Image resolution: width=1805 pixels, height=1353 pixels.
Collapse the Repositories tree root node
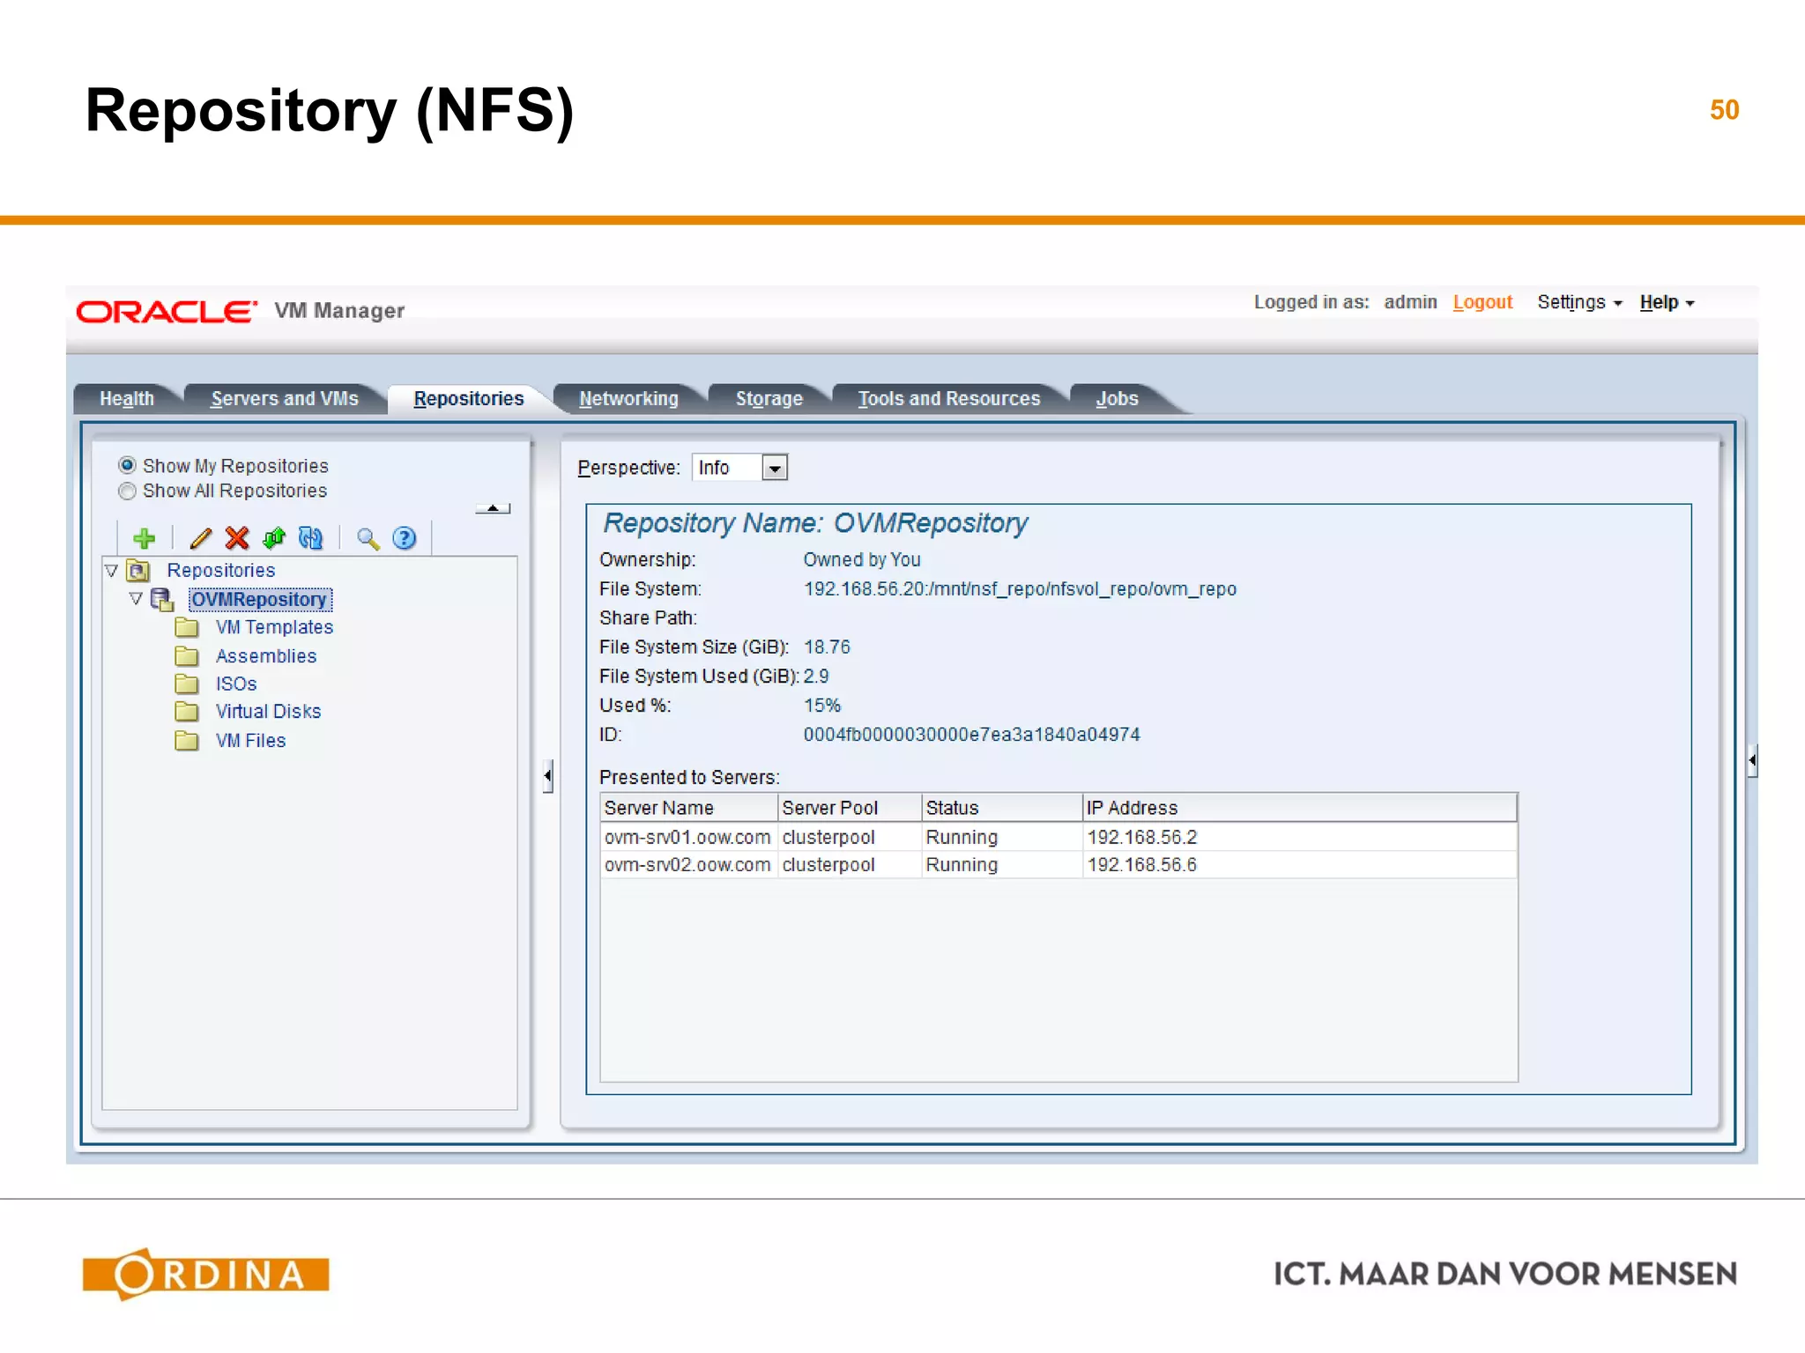[x=111, y=571]
